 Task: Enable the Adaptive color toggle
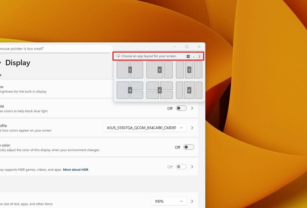tap(189, 147)
